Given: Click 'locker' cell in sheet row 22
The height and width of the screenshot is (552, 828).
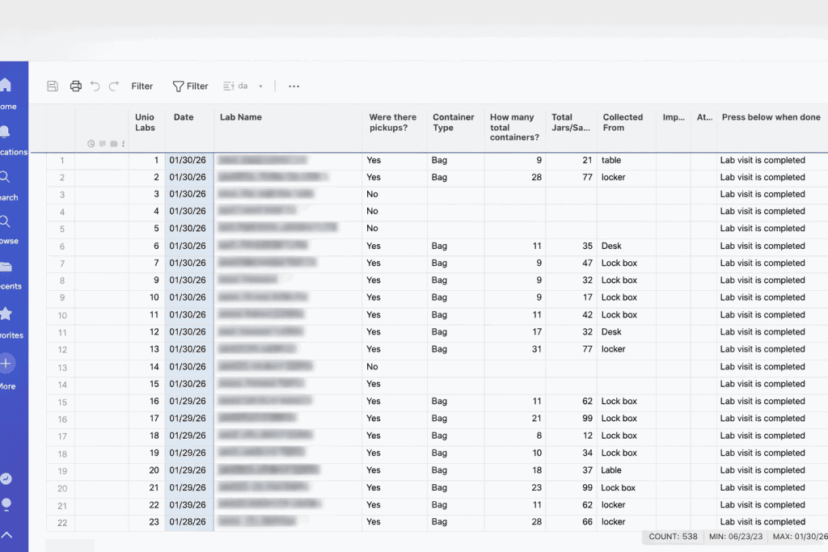Looking at the screenshot, I should point(627,522).
